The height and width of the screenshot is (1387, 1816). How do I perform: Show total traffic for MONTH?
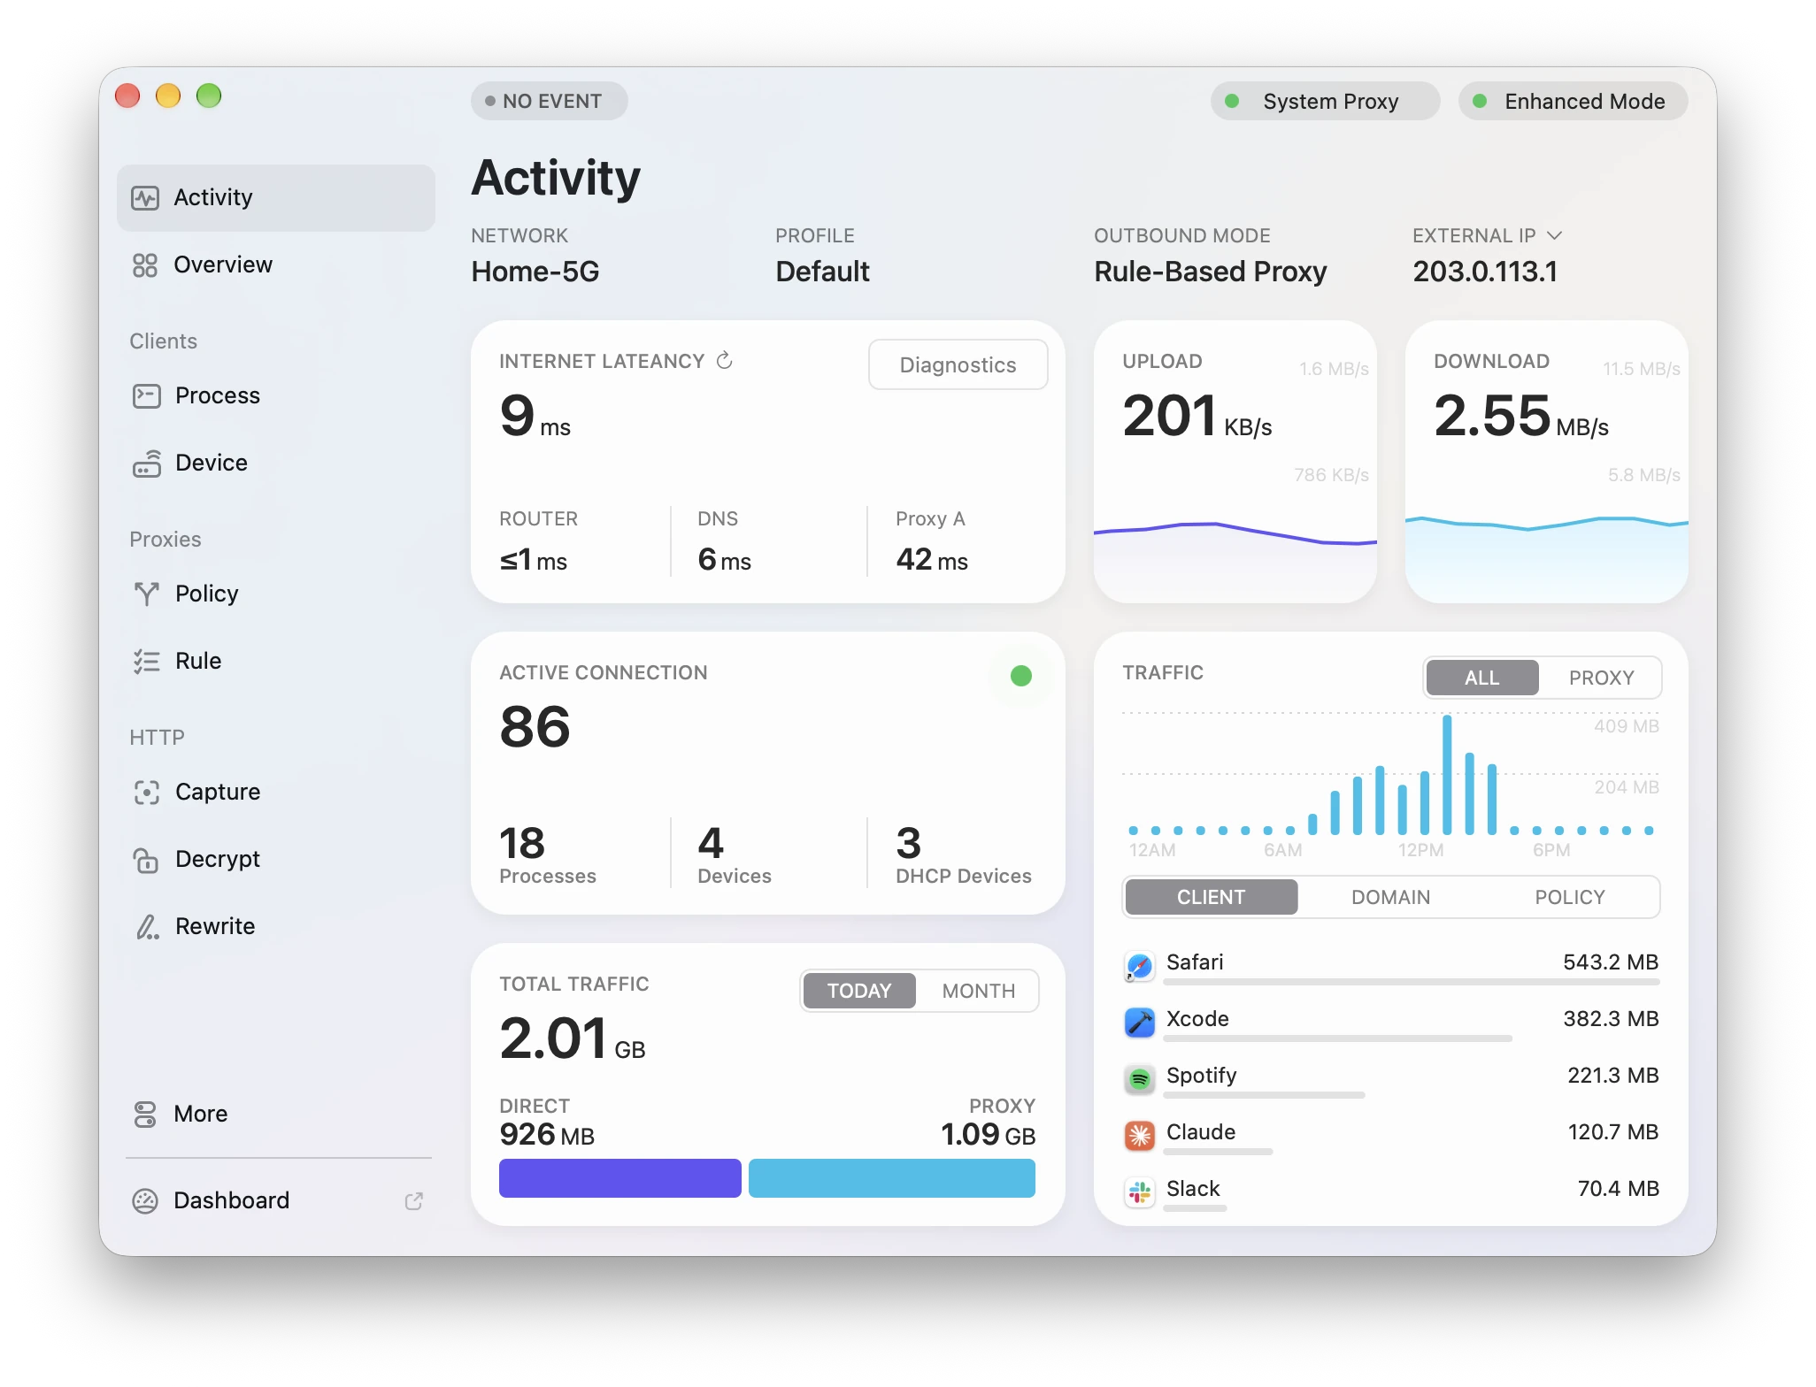click(978, 991)
